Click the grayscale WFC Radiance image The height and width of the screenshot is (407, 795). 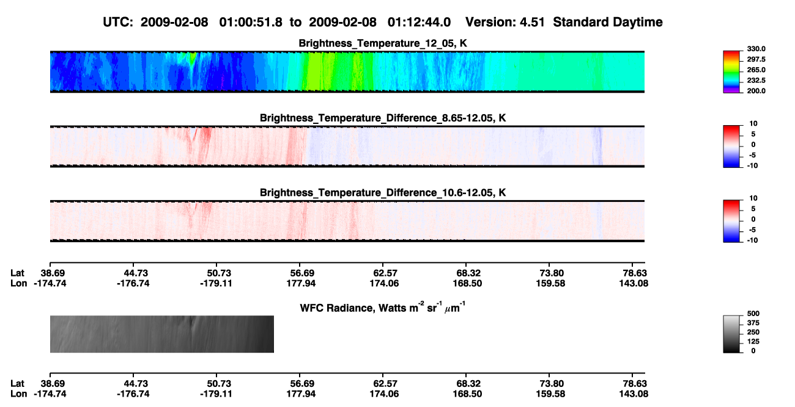(161, 334)
